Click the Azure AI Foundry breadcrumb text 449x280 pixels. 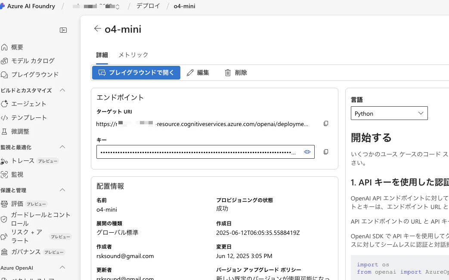click(31, 6)
